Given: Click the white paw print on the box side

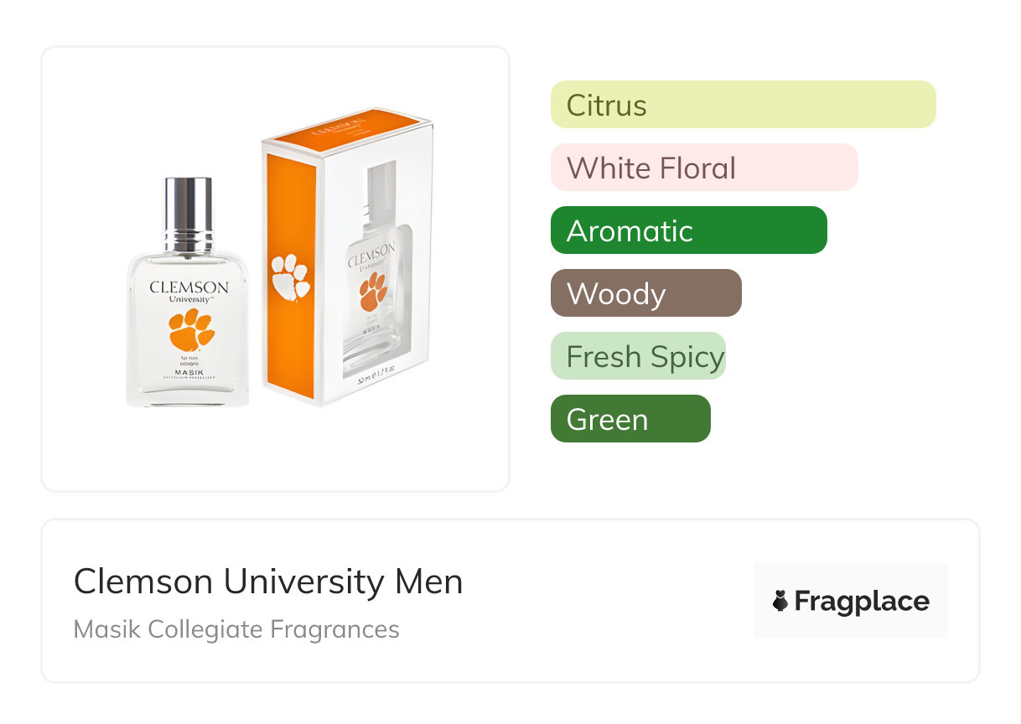Looking at the screenshot, I should 290,277.
